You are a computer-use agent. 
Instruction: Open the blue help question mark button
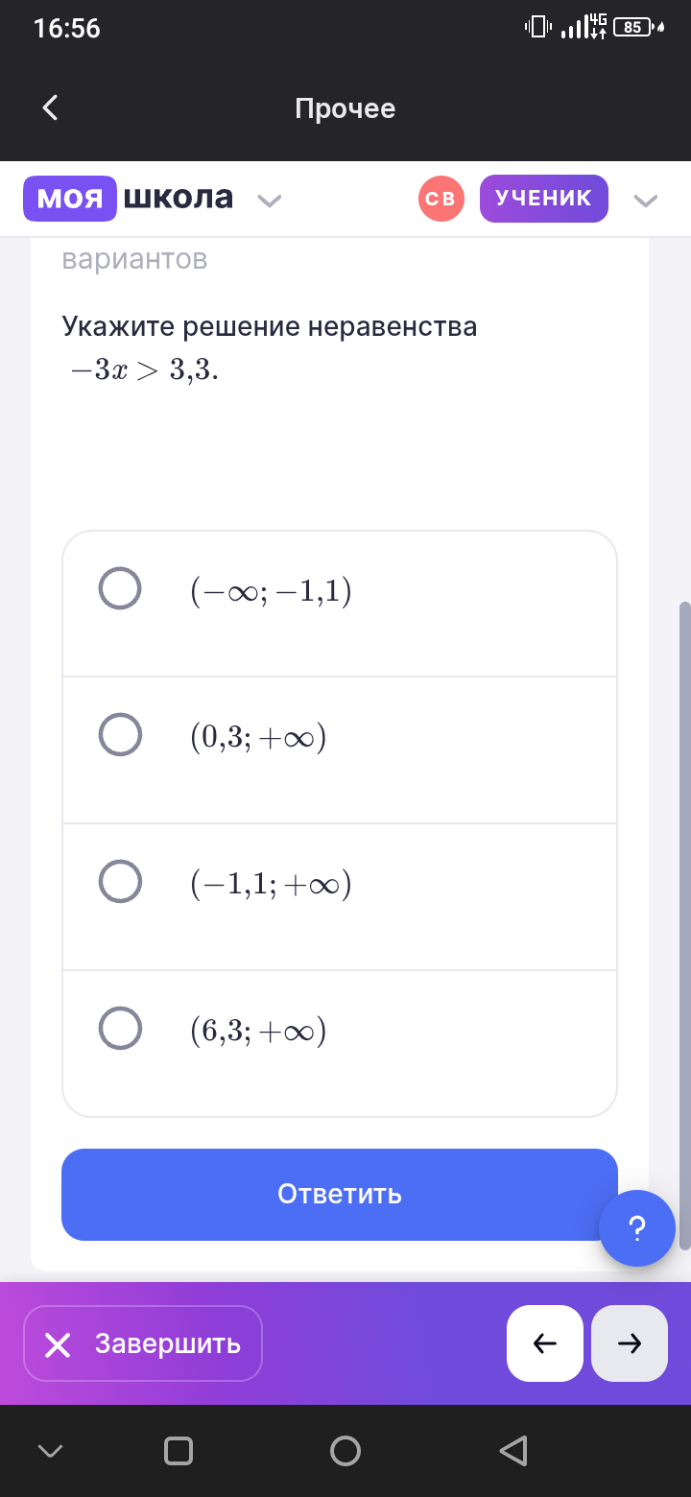[x=637, y=1228]
